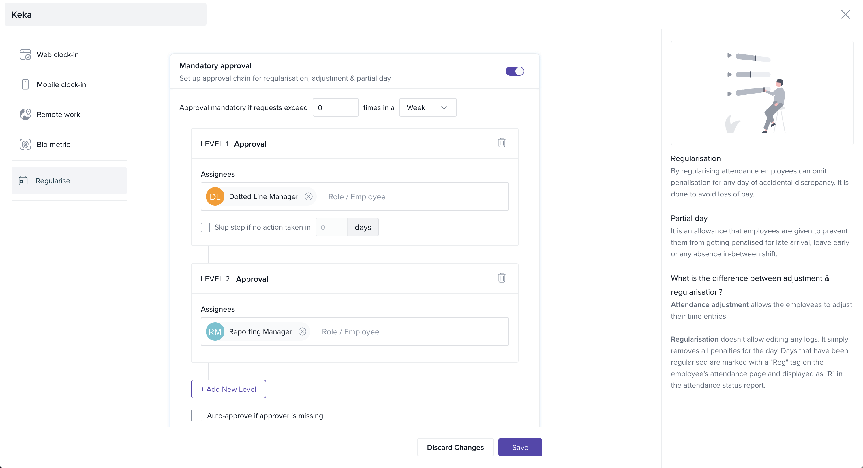
Task: Click the requests exceed number field
Action: click(x=335, y=108)
